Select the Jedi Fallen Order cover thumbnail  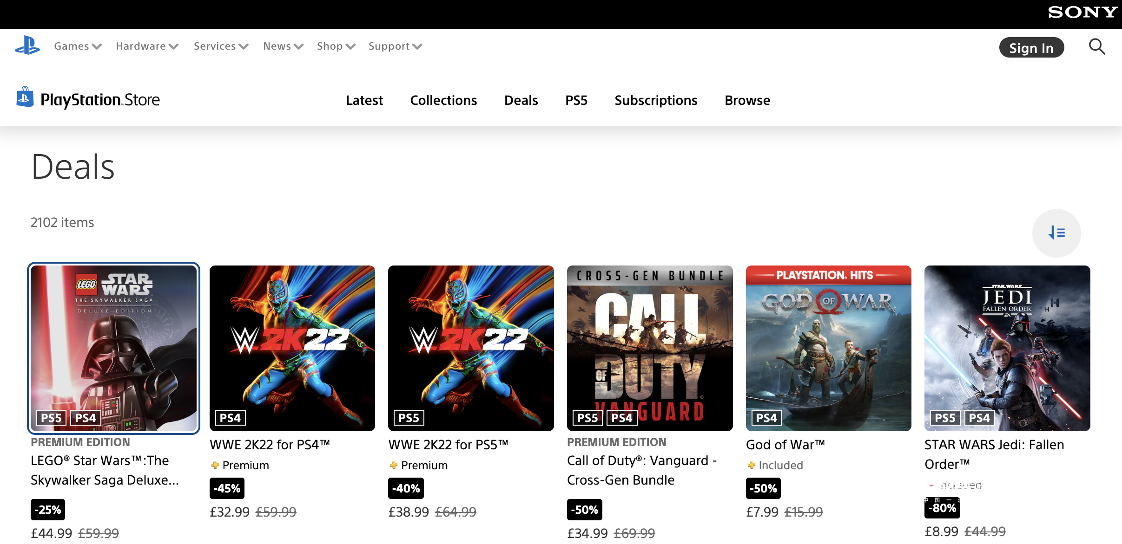point(1007,348)
